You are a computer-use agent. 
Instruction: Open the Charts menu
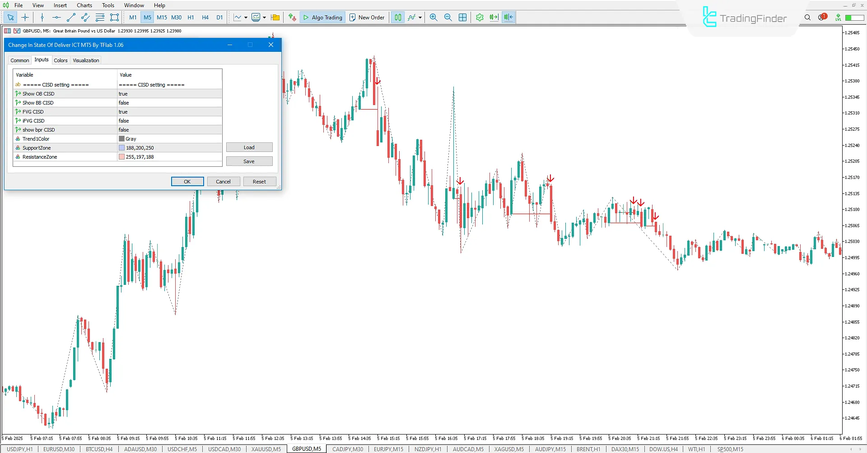pyautogui.click(x=84, y=5)
